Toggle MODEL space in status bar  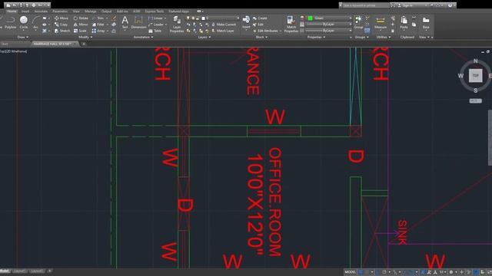(351, 272)
